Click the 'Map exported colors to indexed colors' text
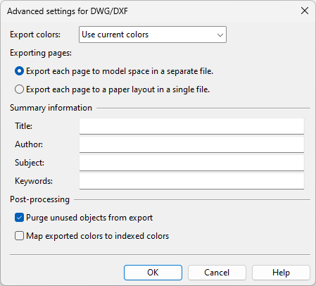 (x=98, y=236)
